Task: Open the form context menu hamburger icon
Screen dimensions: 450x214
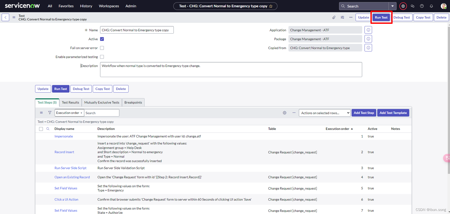Action: [x=14, y=17]
